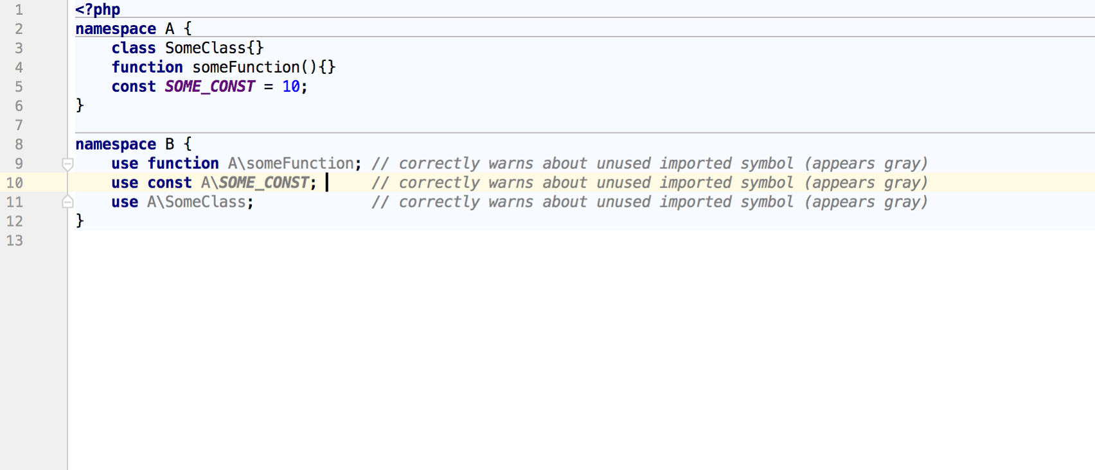Viewport: 1095px width, 470px height.
Task: Click the numeric value 10 literal
Action: point(290,87)
